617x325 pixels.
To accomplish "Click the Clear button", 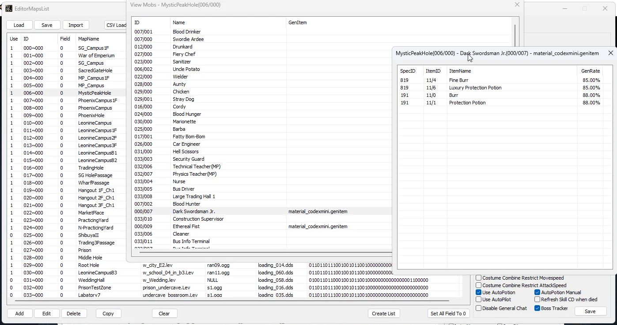I will [164, 314].
